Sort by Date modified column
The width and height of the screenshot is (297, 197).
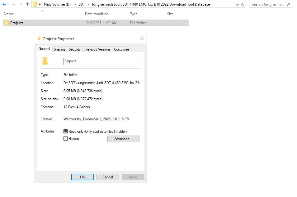97,14
